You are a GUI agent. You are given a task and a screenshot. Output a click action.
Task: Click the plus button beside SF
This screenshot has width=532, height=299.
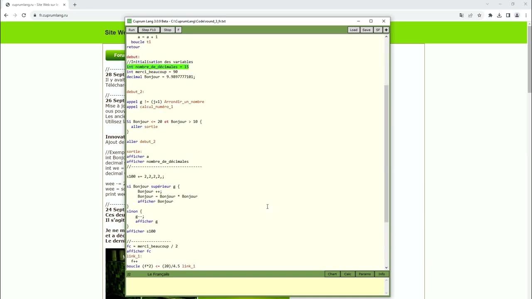point(386,30)
